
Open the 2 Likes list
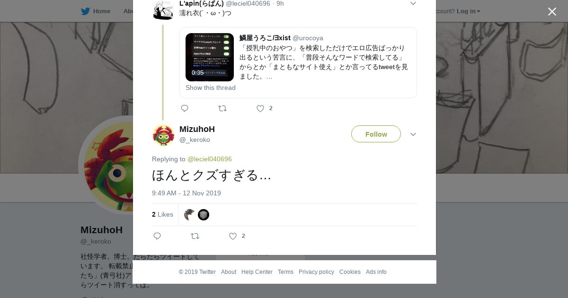tap(162, 214)
